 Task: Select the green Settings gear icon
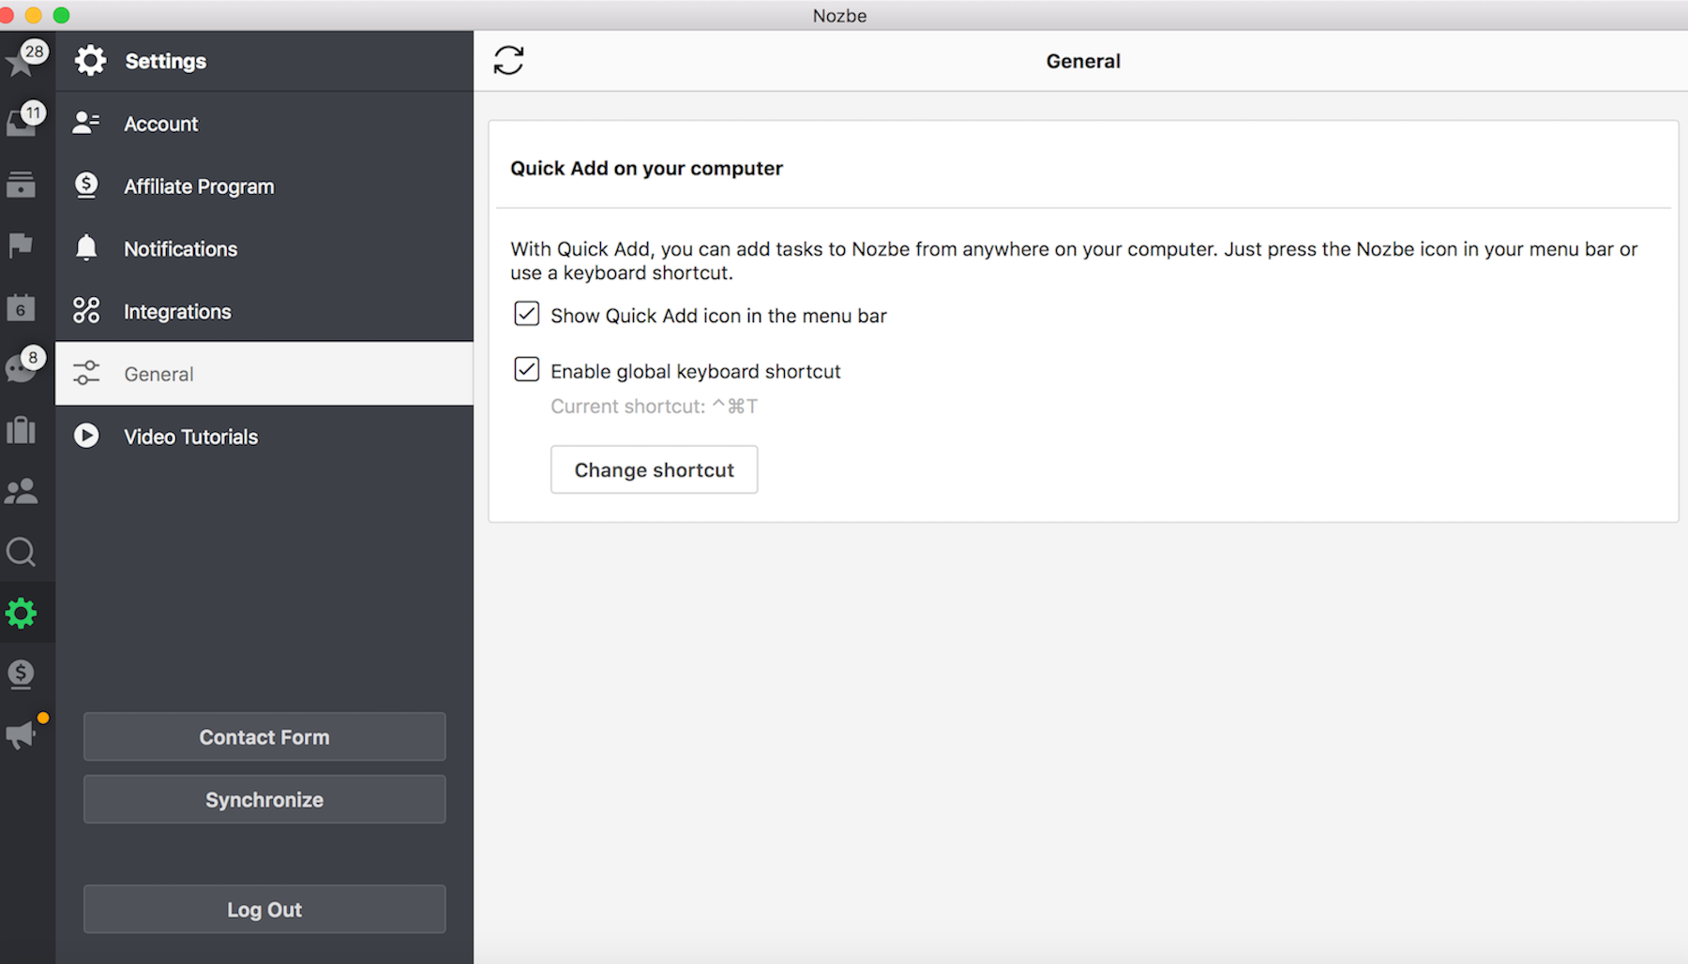point(21,614)
